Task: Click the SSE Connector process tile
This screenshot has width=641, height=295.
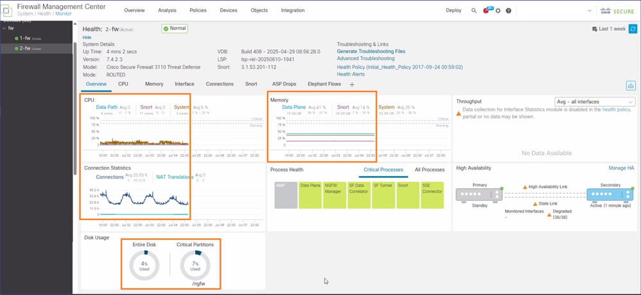Action: [432, 195]
